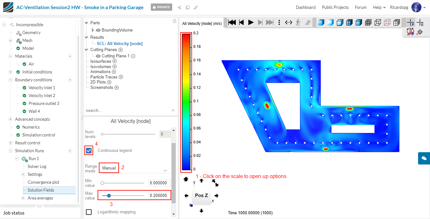Jump to the first animation frame
This screenshot has height=219, width=430.
point(232,22)
